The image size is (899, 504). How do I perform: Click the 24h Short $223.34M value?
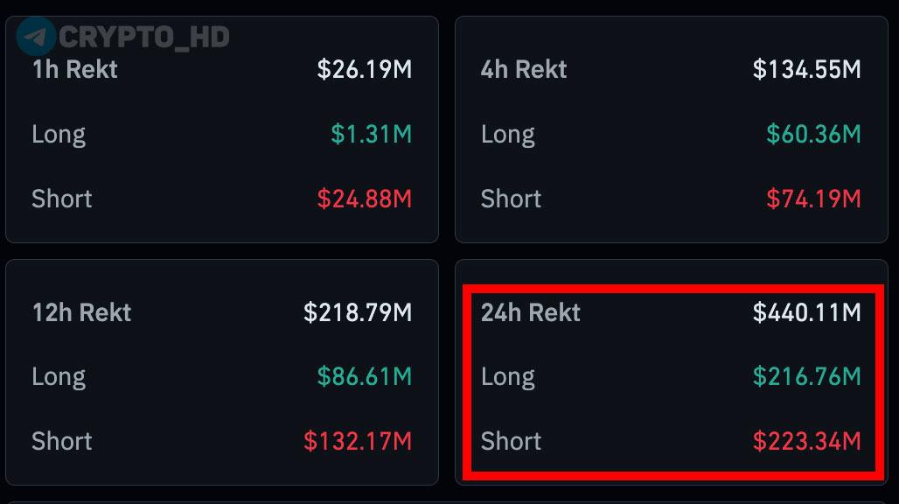806,442
